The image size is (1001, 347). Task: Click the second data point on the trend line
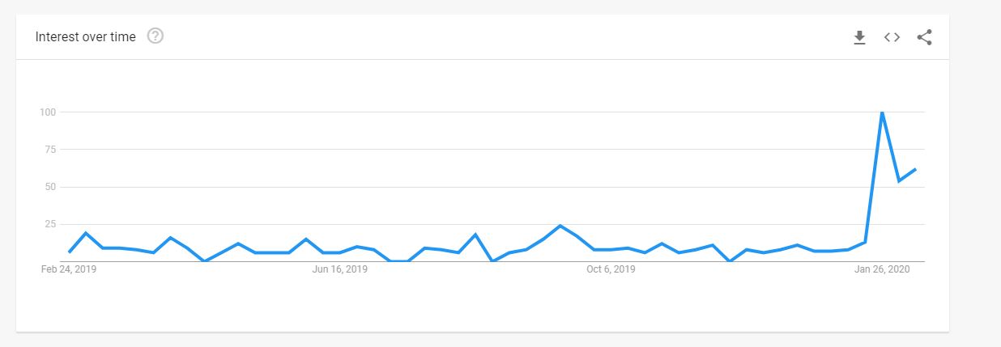(86, 233)
